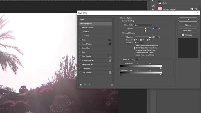Enable Inner Shadow checkbox
Viewport: 201px width, 113px height.
tap(80, 44)
